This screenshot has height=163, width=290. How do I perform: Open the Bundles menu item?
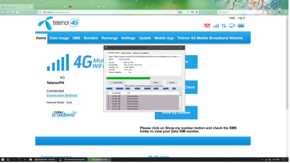pyautogui.click(x=91, y=38)
